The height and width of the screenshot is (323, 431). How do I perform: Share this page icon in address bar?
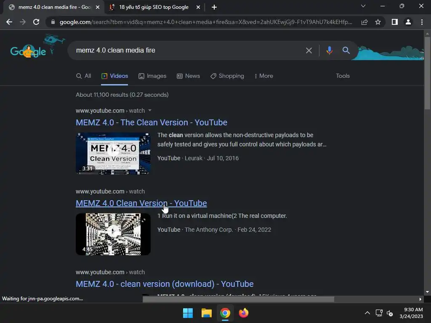tap(364, 22)
